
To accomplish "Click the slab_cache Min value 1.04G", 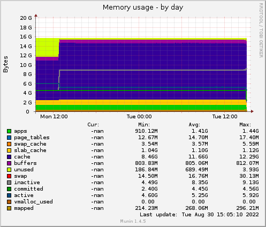I will click(x=149, y=150).
